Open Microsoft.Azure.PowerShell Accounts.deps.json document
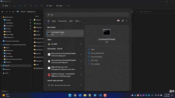Screen dimensions: 175x98 point(63,54)
